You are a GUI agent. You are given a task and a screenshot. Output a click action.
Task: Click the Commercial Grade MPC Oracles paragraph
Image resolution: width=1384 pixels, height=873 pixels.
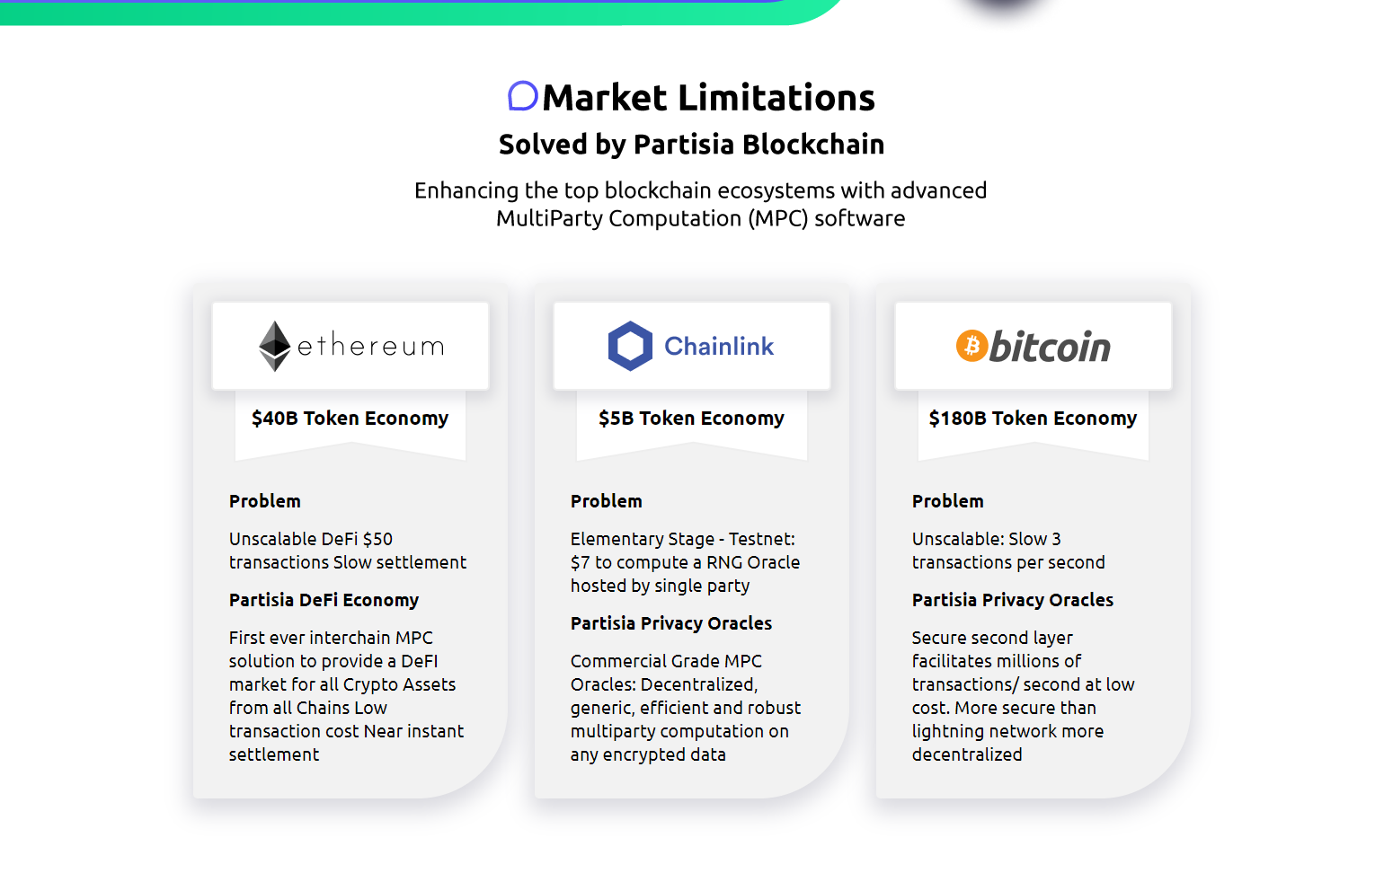(686, 708)
